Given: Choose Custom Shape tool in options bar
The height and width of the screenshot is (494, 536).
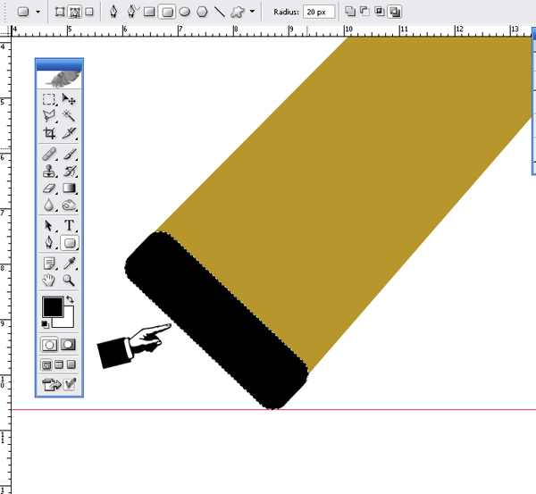Looking at the screenshot, I should click(x=238, y=12).
